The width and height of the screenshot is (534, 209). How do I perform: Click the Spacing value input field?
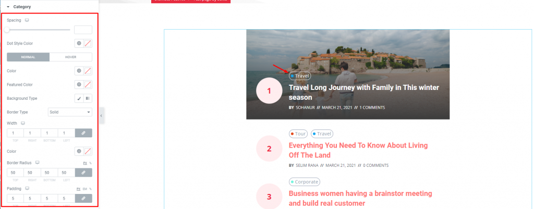click(x=83, y=30)
